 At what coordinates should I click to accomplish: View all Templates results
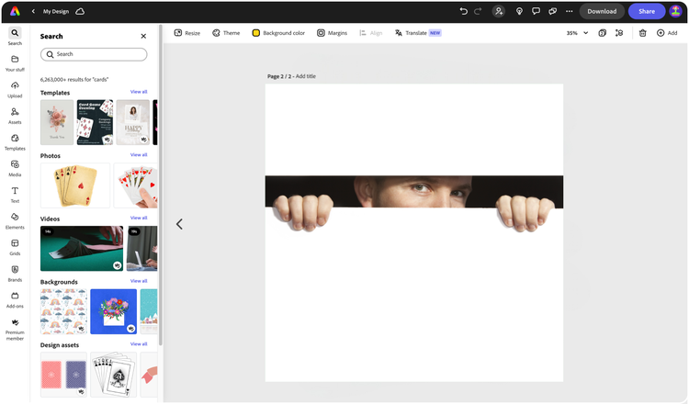pos(139,92)
